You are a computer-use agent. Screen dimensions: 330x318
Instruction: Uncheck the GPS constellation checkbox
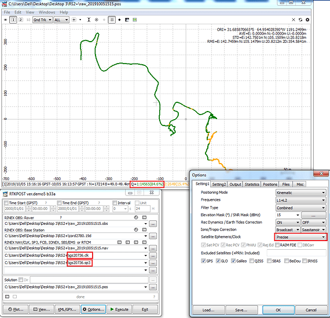[203, 261]
